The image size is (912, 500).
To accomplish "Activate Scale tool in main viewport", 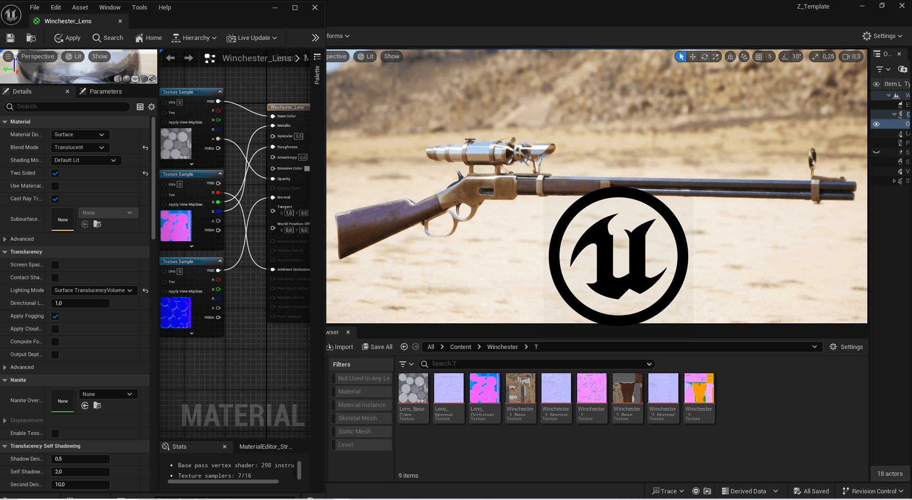I will click(x=716, y=57).
